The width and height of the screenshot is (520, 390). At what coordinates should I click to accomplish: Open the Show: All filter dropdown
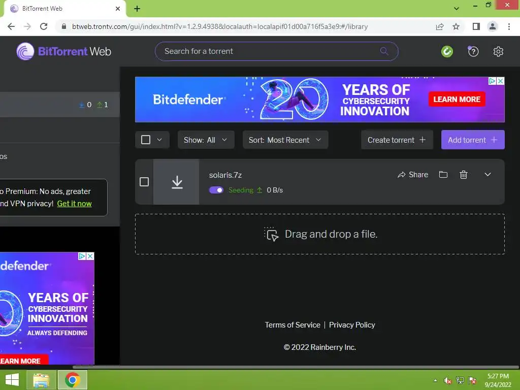click(x=206, y=140)
